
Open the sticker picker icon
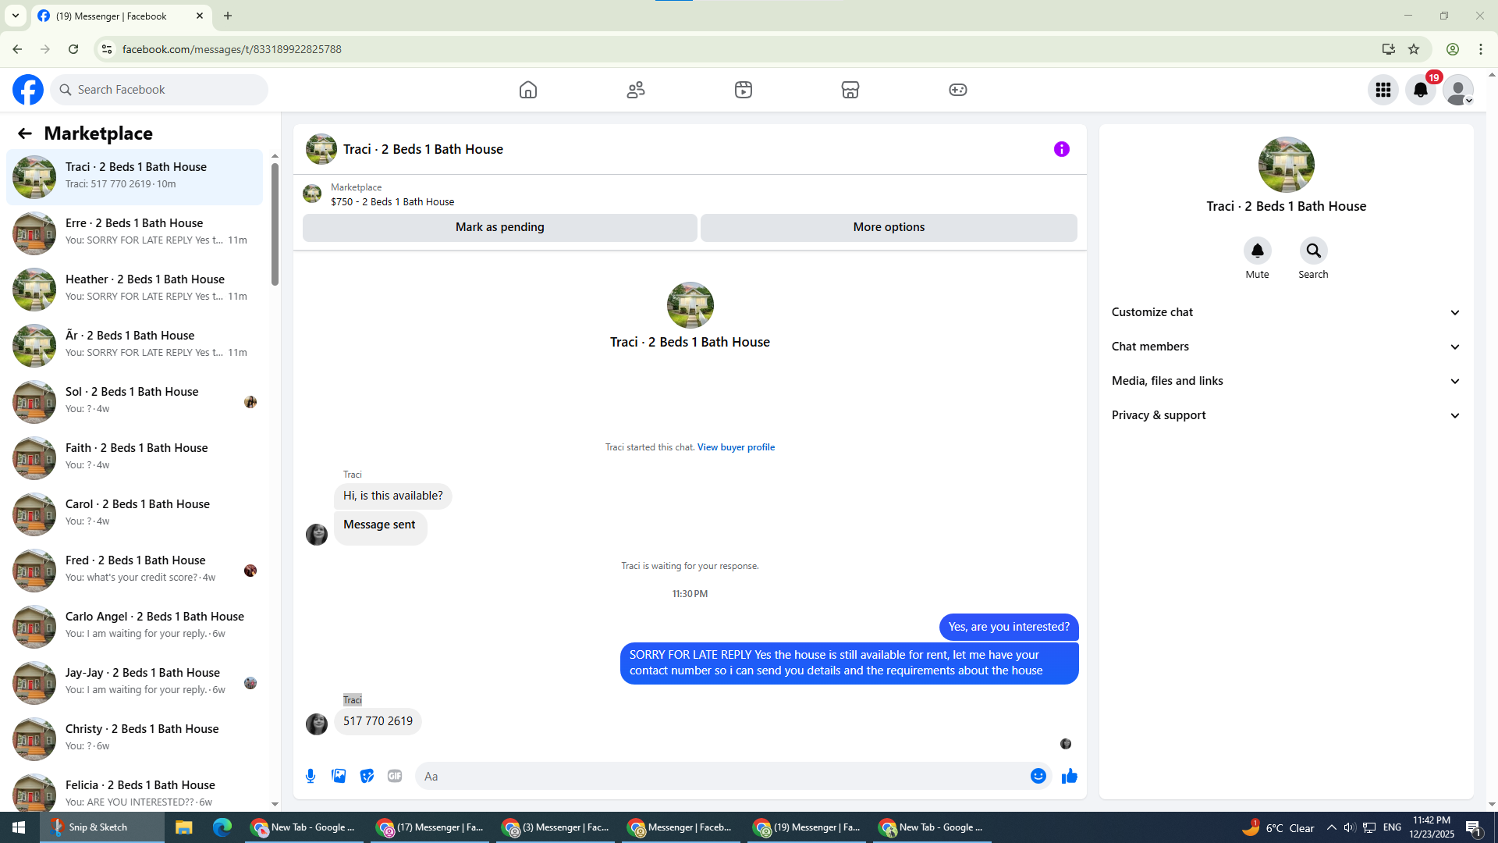(367, 776)
